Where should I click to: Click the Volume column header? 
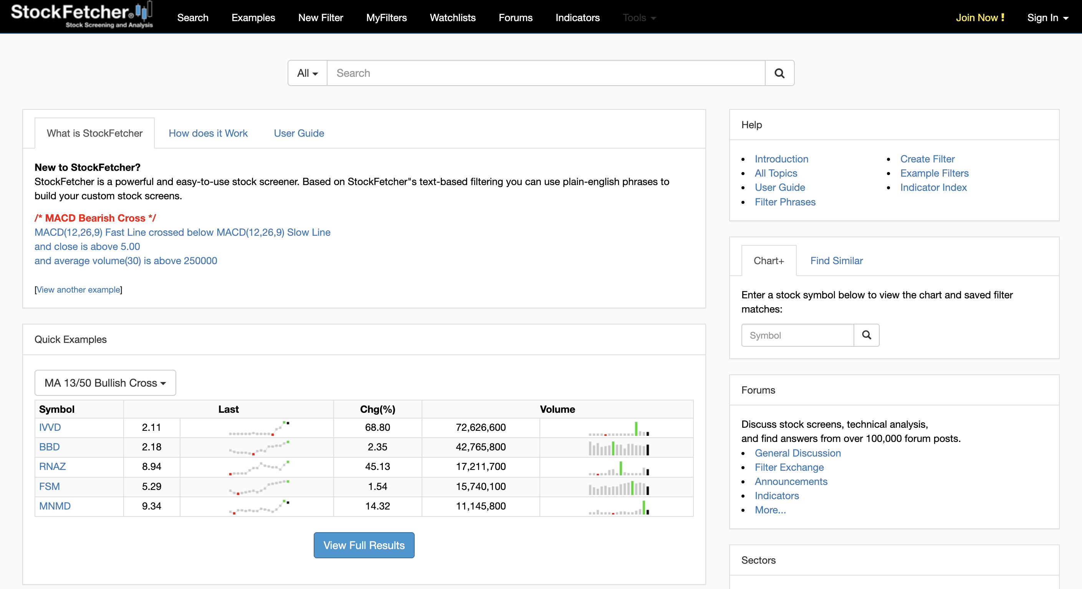557,409
